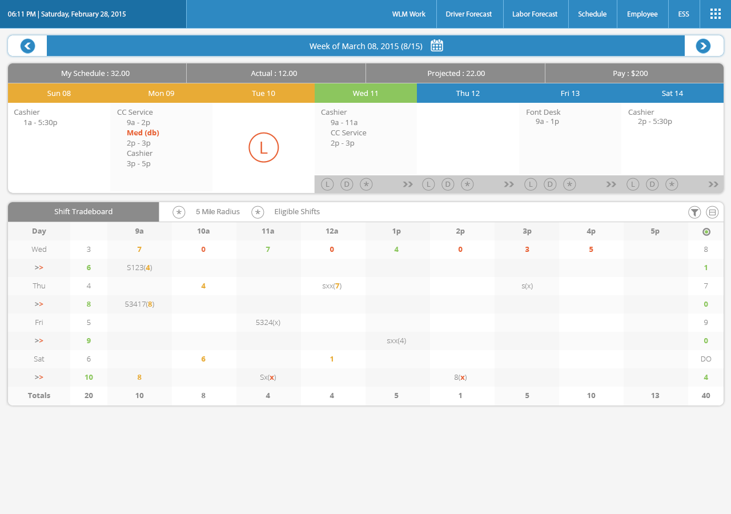Go to previous week arrow
This screenshot has height=514, width=731.
[x=27, y=46]
